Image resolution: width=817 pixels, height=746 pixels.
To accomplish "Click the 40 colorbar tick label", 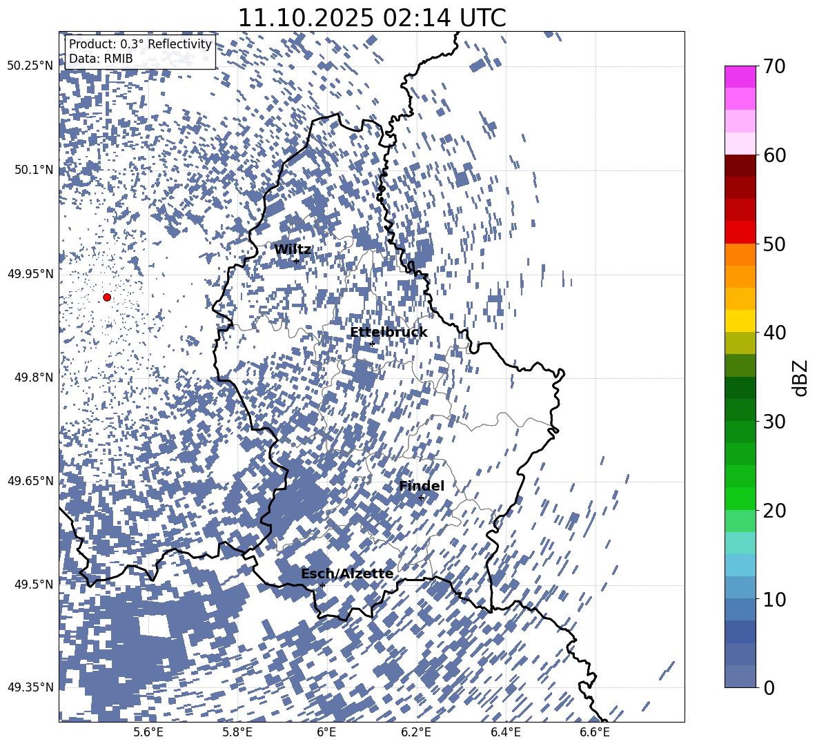I will [774, 333].
